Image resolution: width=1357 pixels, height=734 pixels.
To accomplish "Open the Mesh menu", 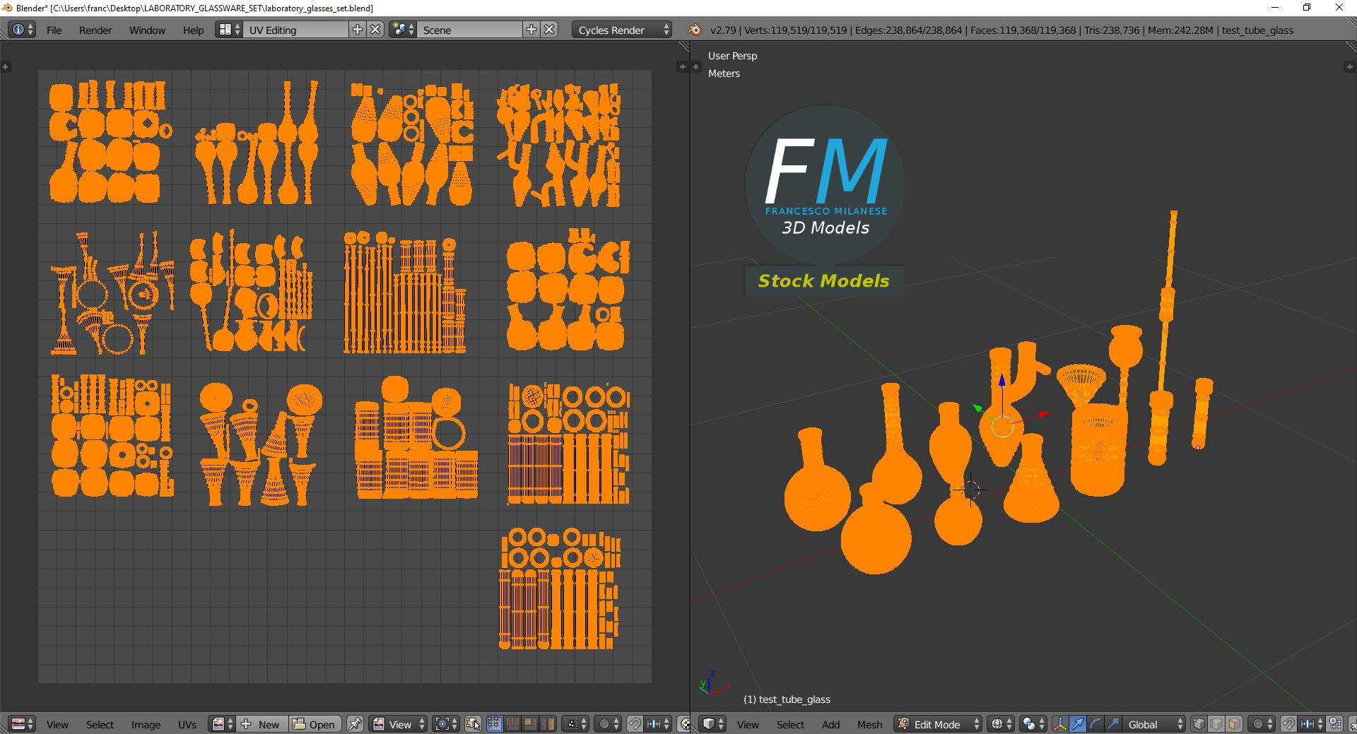I will click(x=869, y=724).
